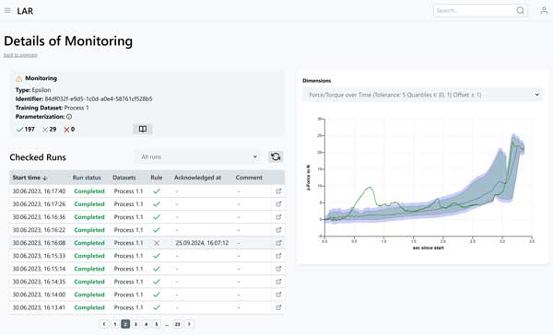This screenshot has width=553, height=335.
Task: Open the hamburger navigation menu
Action: coord(7,10)
